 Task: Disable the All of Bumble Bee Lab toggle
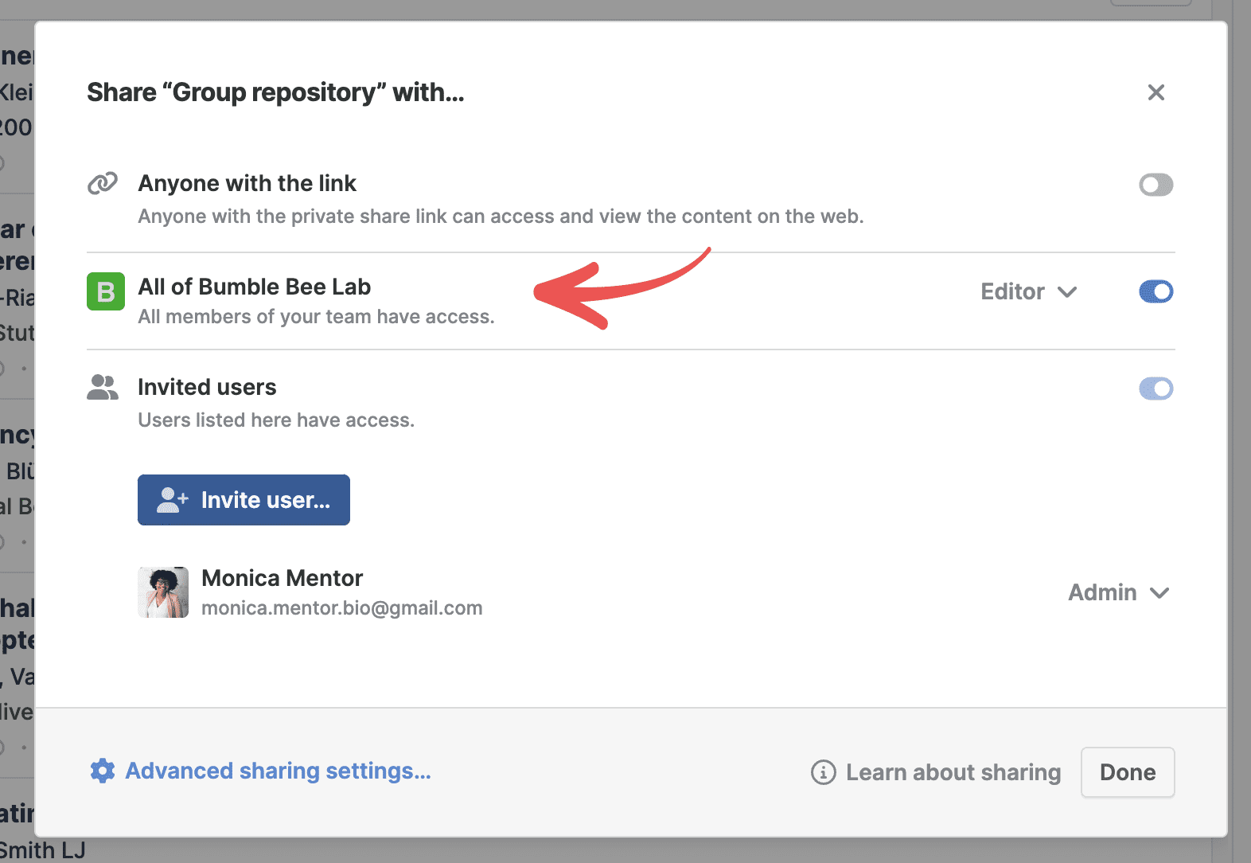click(1156, 291)
